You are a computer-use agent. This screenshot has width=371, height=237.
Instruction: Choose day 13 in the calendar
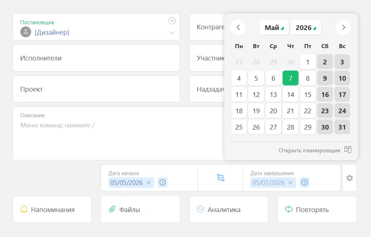[273, 94]
